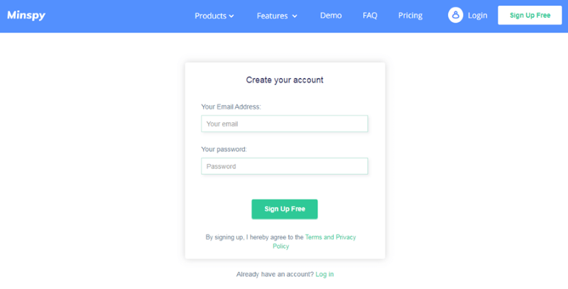Open the Products menu label
The height and width of the screenshot is (289, 568).
click(210, 16)
